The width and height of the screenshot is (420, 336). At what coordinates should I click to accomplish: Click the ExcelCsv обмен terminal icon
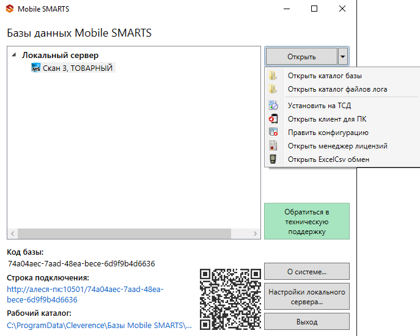[273, 159]
